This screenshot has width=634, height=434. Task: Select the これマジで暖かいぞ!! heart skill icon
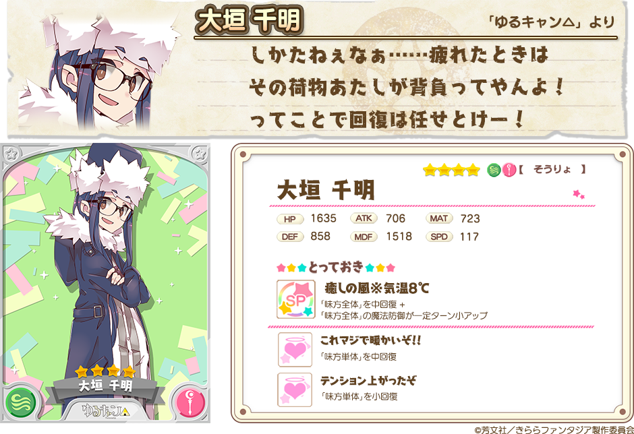coord(295,350)
